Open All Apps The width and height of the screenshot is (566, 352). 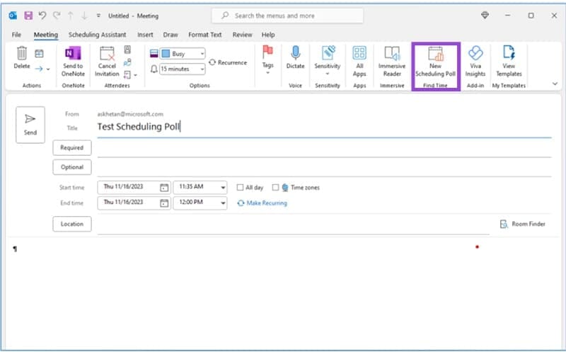point(359,61)
